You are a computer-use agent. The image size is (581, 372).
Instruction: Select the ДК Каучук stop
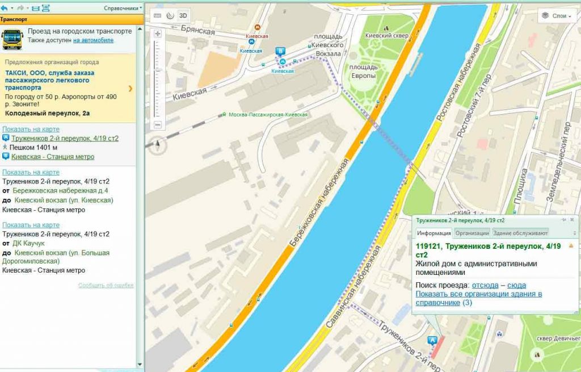click(28, 243)
